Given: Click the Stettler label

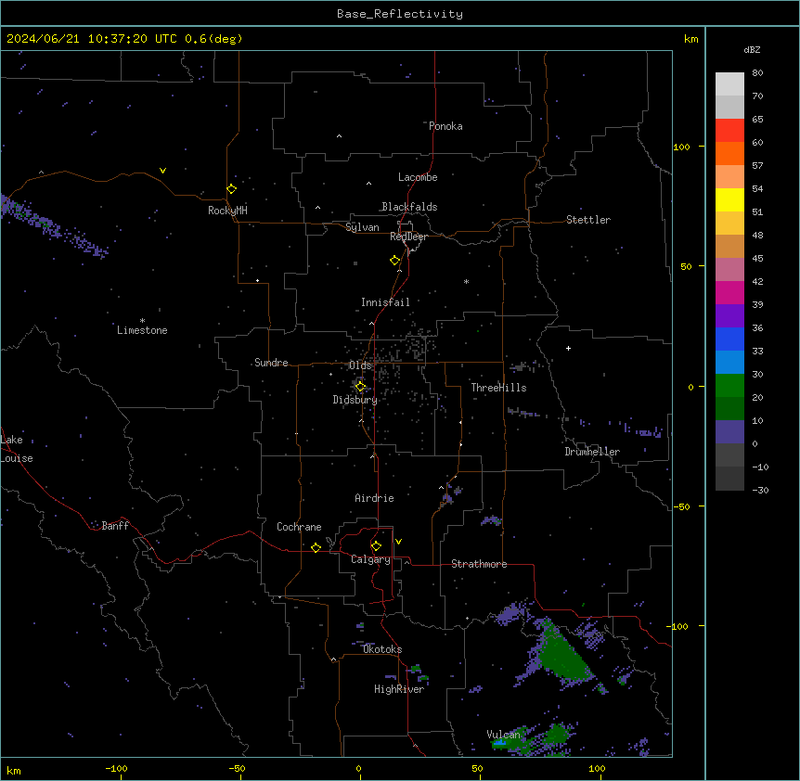Looking at the screenshot, I should pyautogui.click(x=588, y=220).
